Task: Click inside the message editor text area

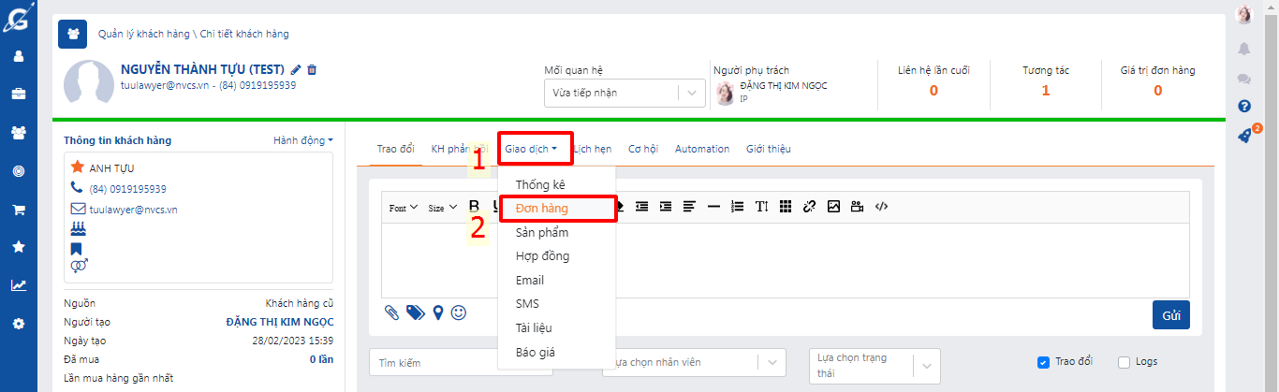Action: [x=785, y=260]
